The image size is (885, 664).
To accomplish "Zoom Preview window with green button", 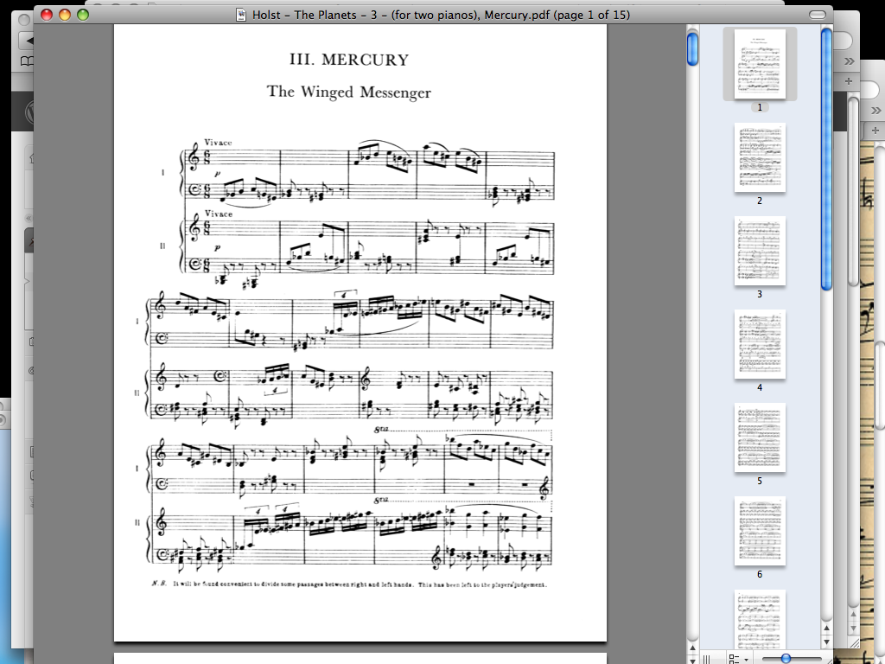I will tap(83, 15).
